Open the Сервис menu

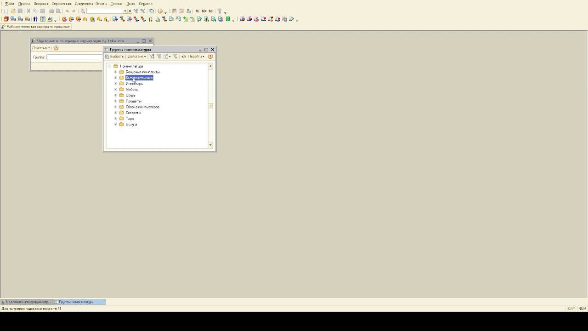(x=116, y=4)
